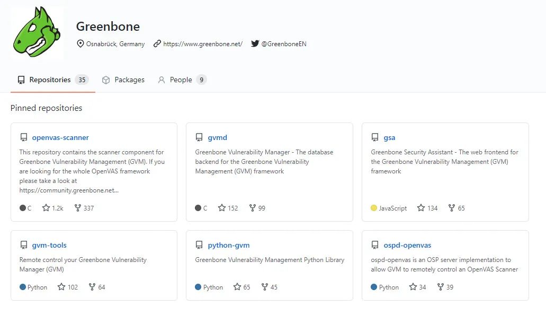
Task: Click the star icon on gvmd card
Action: click(x=222, y=208)
